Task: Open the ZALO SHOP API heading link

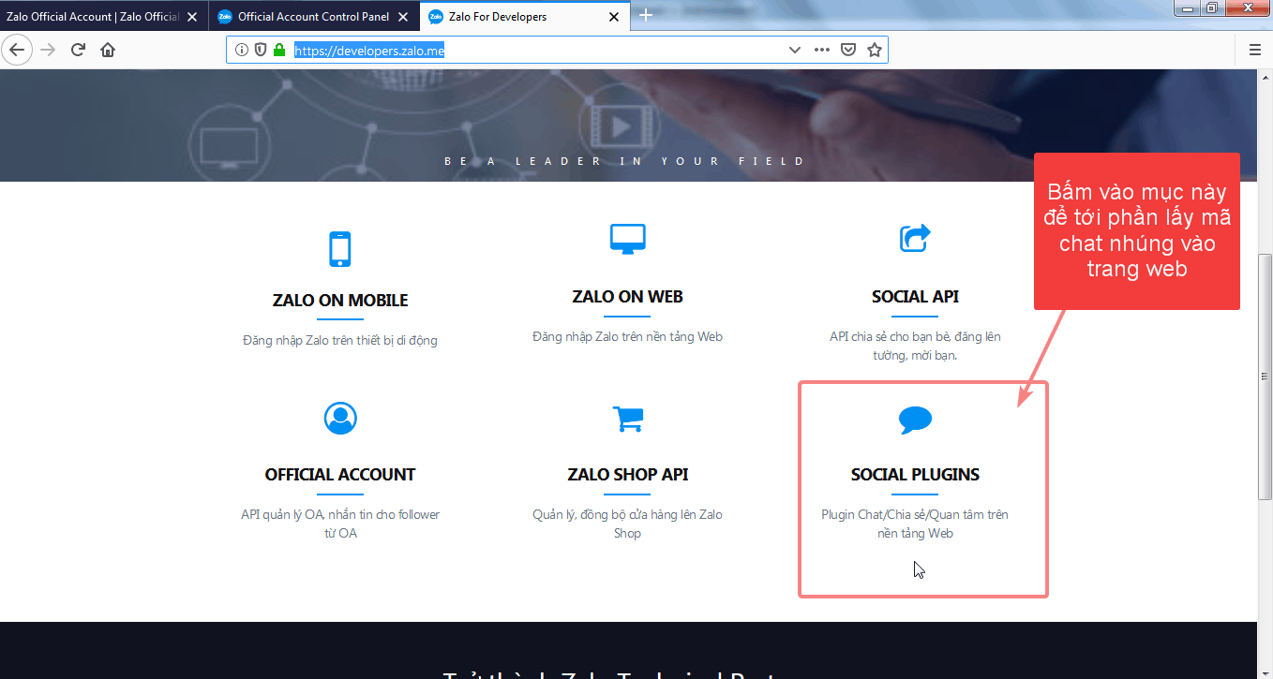Action: coord(628,475)
